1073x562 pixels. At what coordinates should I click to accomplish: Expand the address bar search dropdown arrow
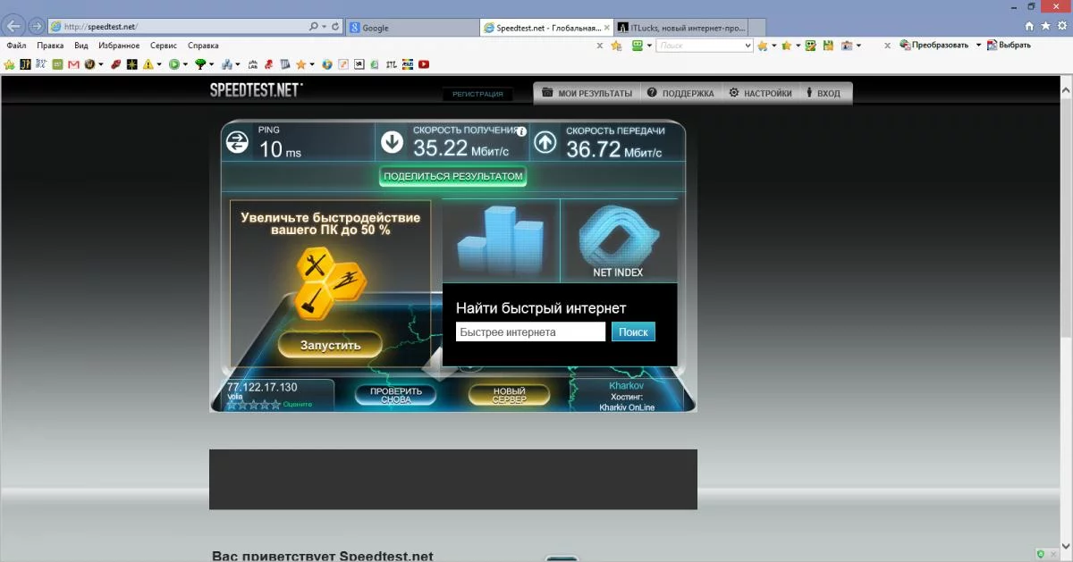pos(325,27)
